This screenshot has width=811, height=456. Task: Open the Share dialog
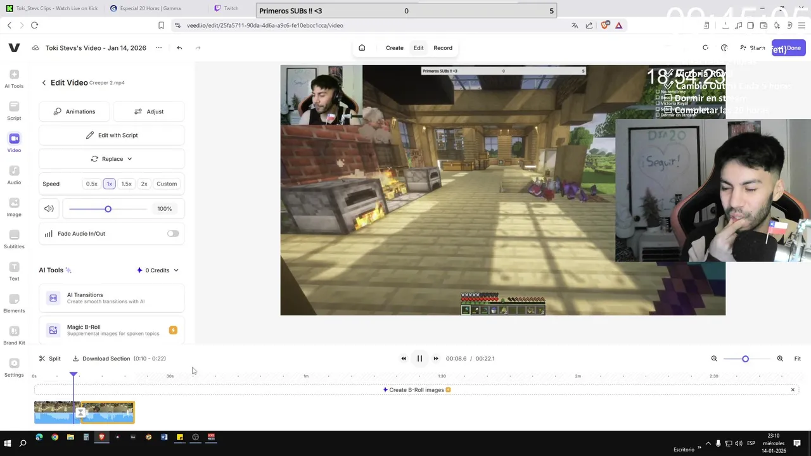coord(753,48)
